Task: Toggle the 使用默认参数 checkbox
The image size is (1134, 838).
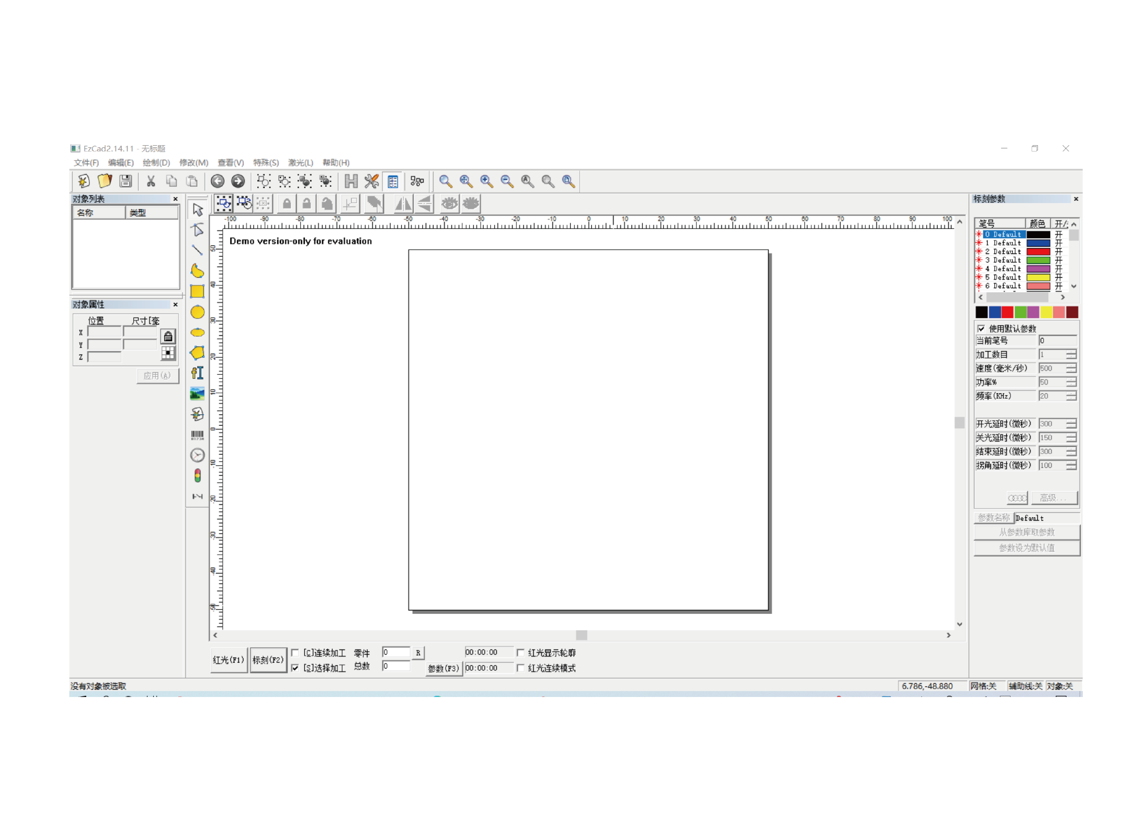Action: pos(981,329)
